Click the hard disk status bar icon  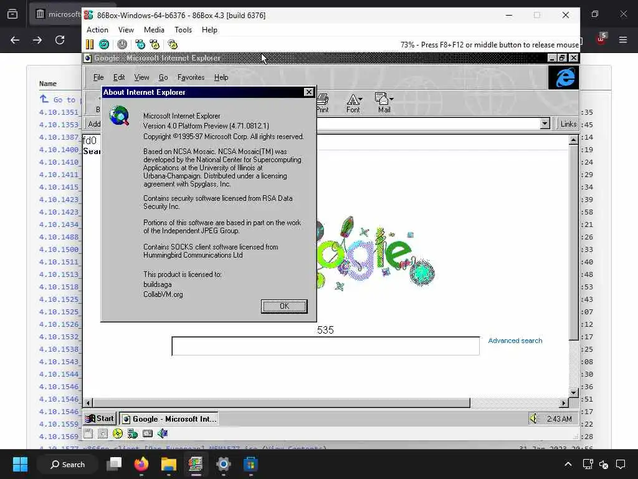[x=147, y=434]
